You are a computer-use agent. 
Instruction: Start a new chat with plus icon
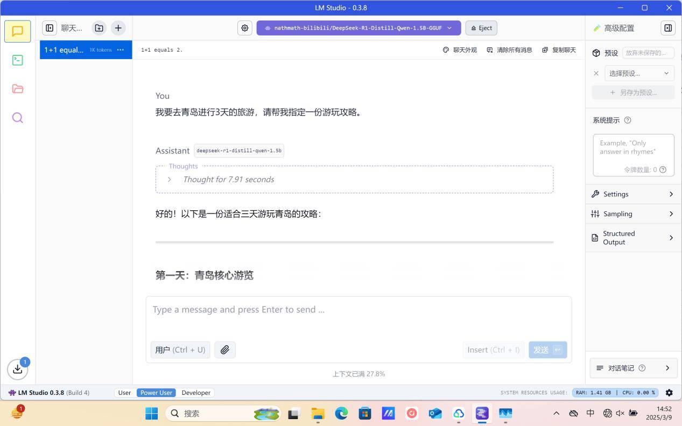pyautogui.click(x=118, y=28)
